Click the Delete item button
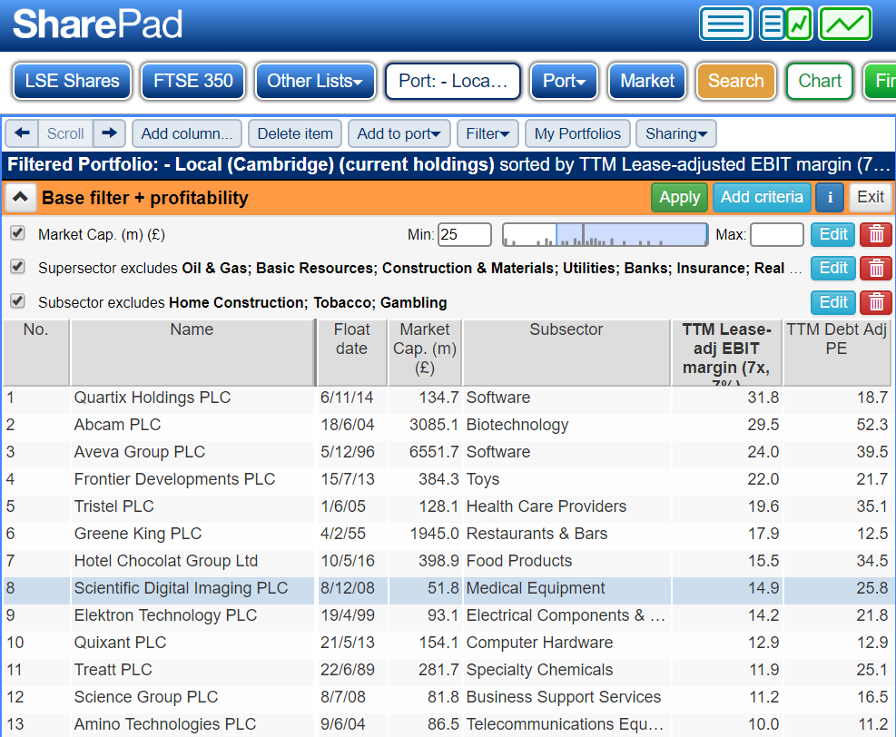Viewport: 896px width, 737px height. point(295,133)
